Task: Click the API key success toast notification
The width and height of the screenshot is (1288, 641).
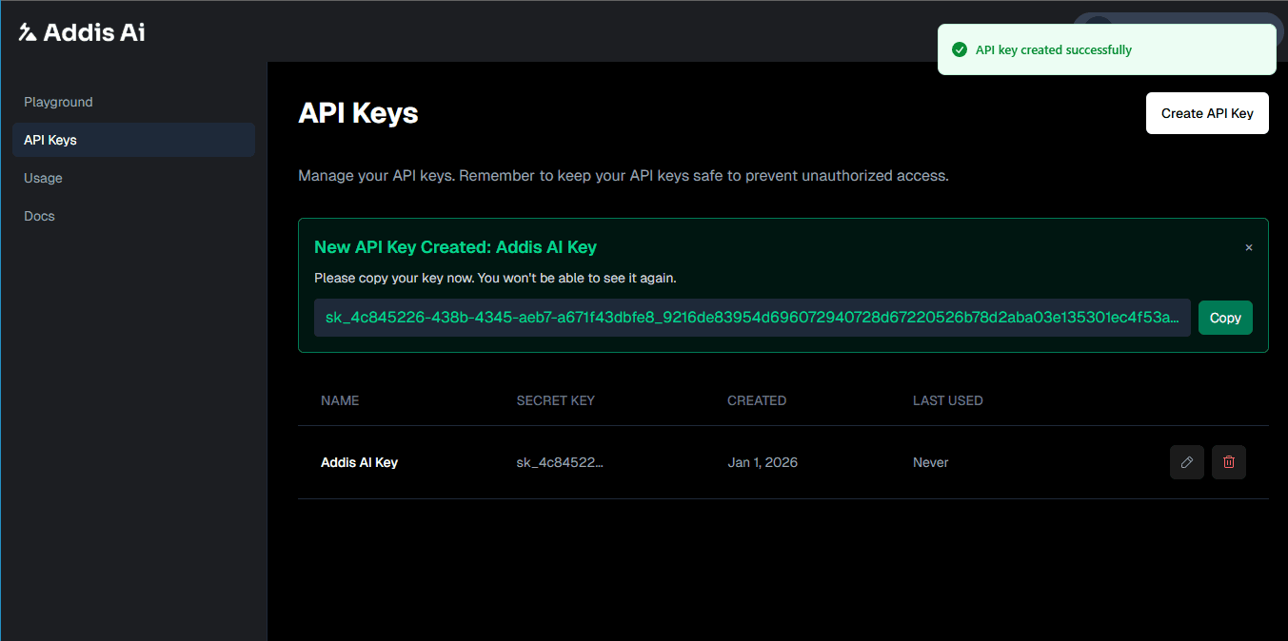Action: coord(1106,49)
